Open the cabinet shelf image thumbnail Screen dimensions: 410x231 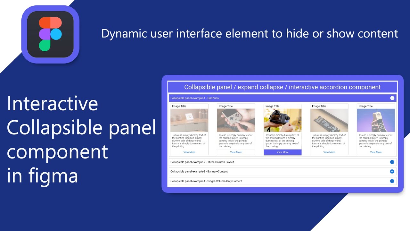click(x=189, y=120)
